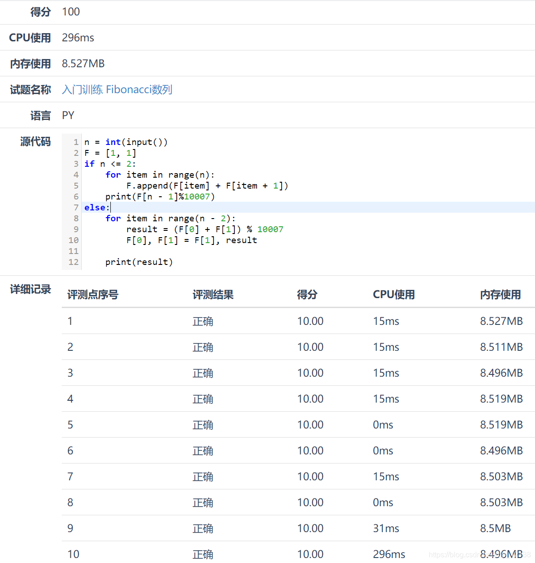
Task: Click the 0ms CPU cell in row 5
Action: (383, 425)
